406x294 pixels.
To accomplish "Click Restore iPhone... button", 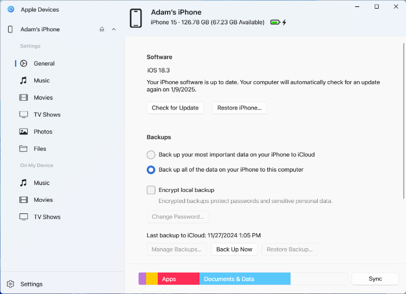I will [240, 108].
